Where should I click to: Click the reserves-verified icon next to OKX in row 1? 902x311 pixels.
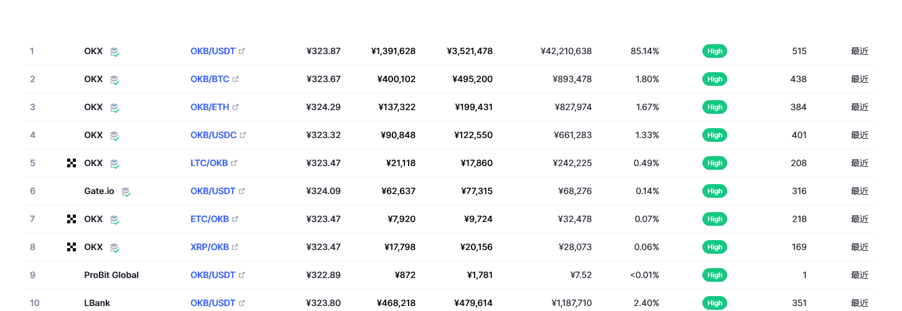(114, 52)
